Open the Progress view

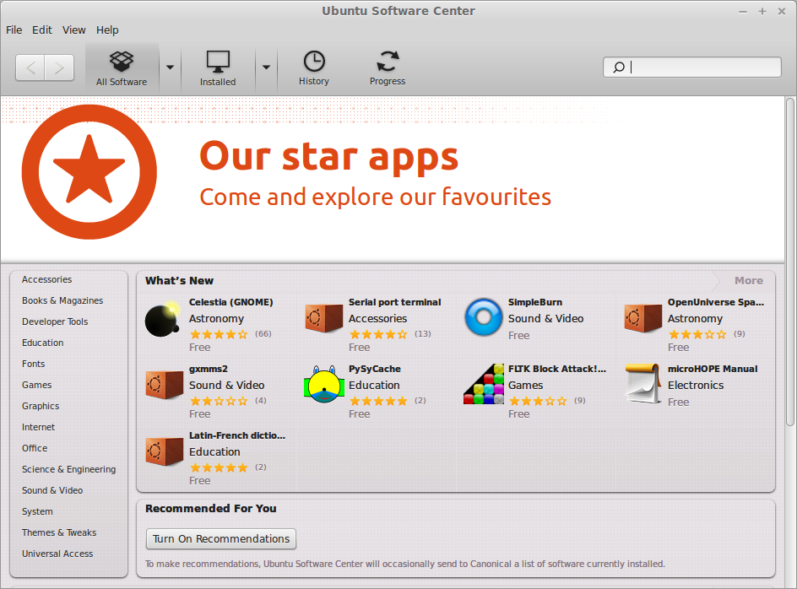coord(388,68)
